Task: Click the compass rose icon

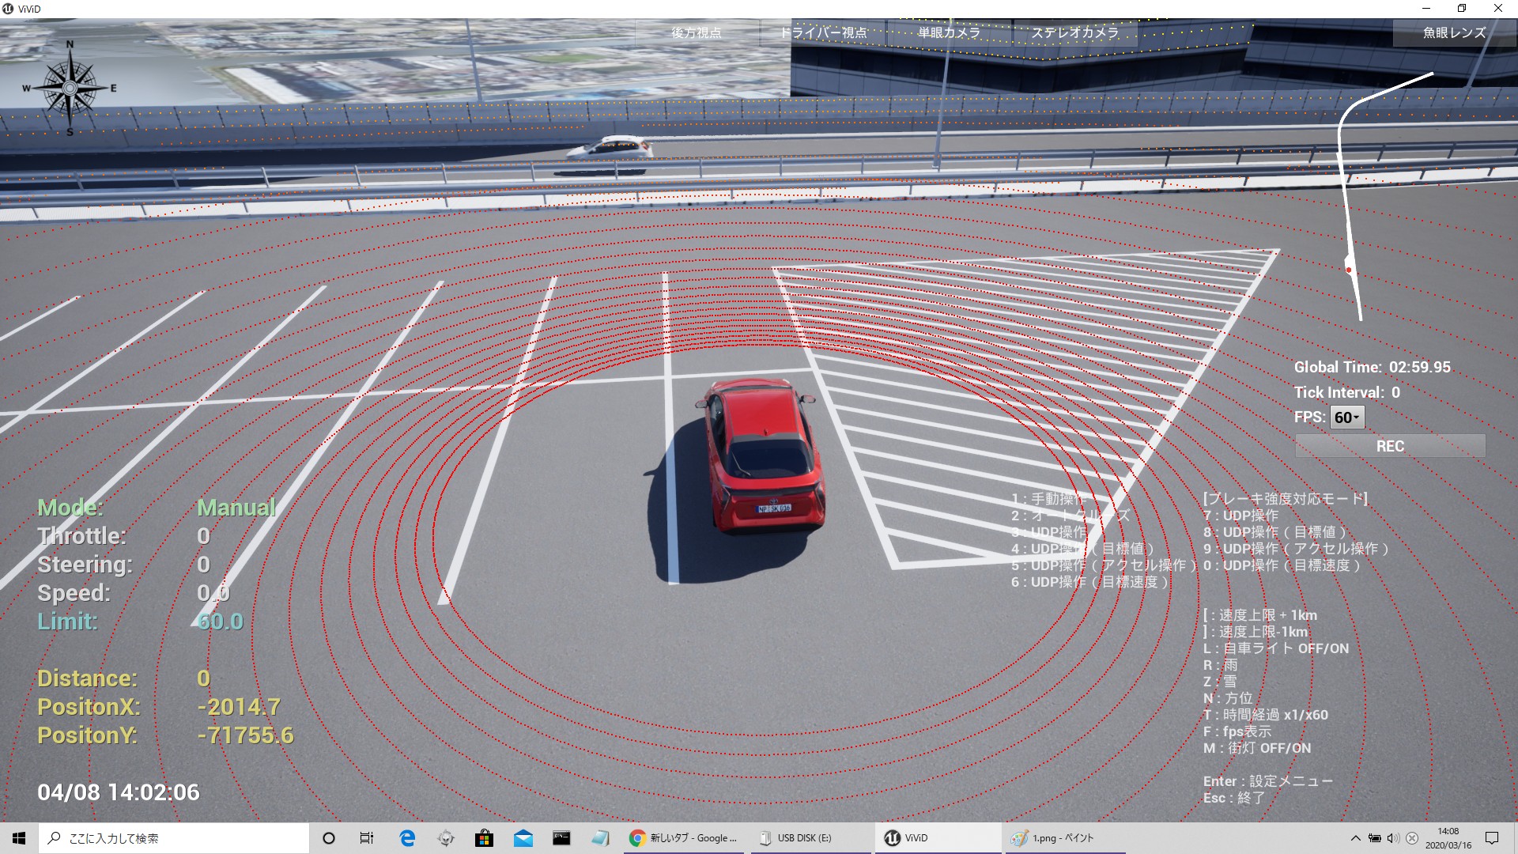Action: tap(70, 88)
